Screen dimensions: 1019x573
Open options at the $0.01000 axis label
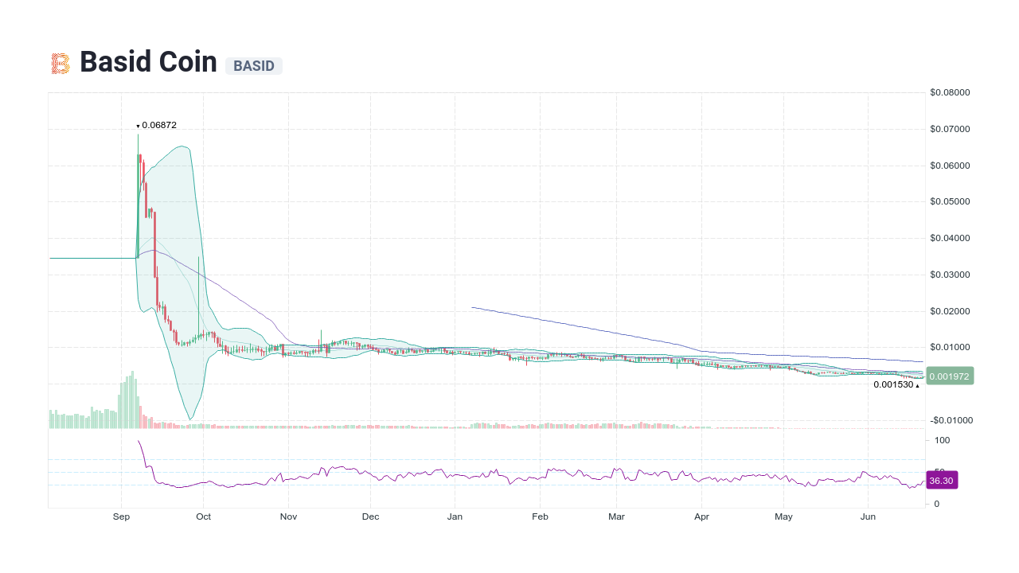[949, 347]
